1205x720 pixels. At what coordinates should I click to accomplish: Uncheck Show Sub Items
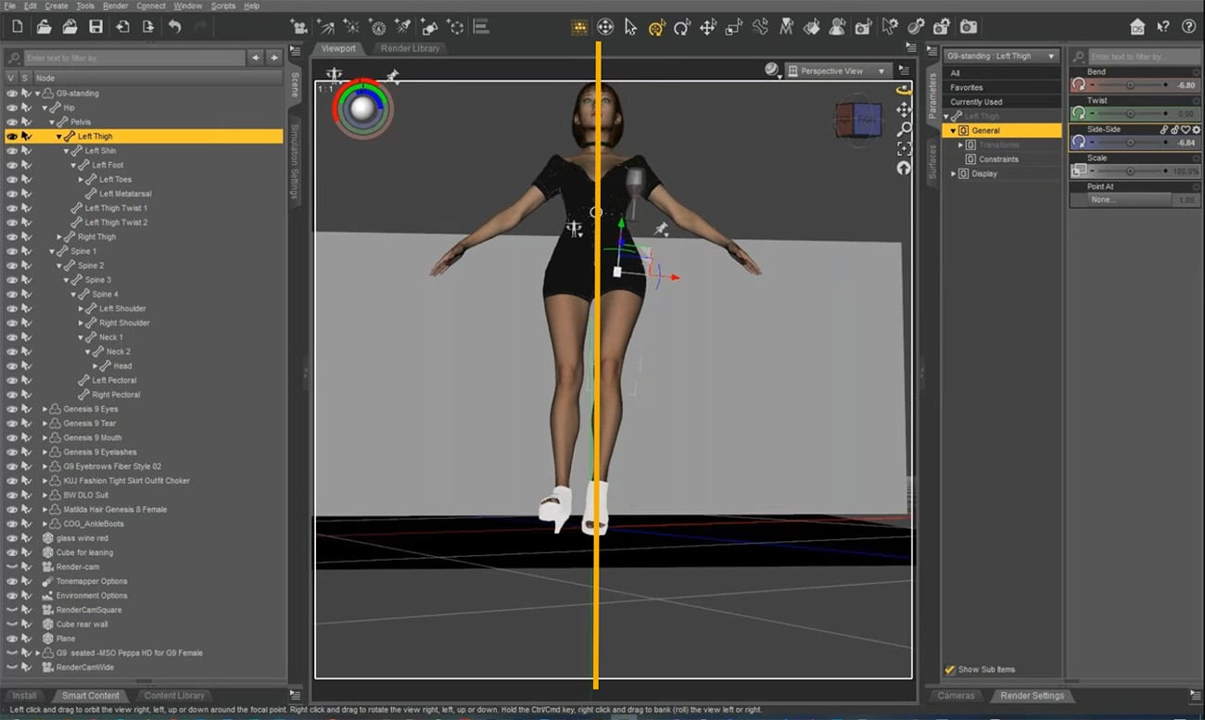coord(950,669)
